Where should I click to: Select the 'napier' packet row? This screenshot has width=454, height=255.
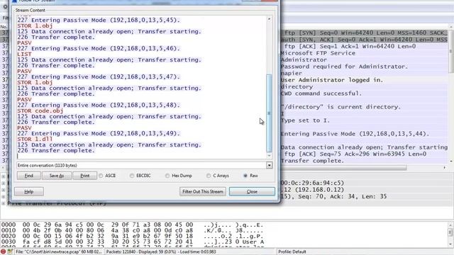[x=364, y=73]
